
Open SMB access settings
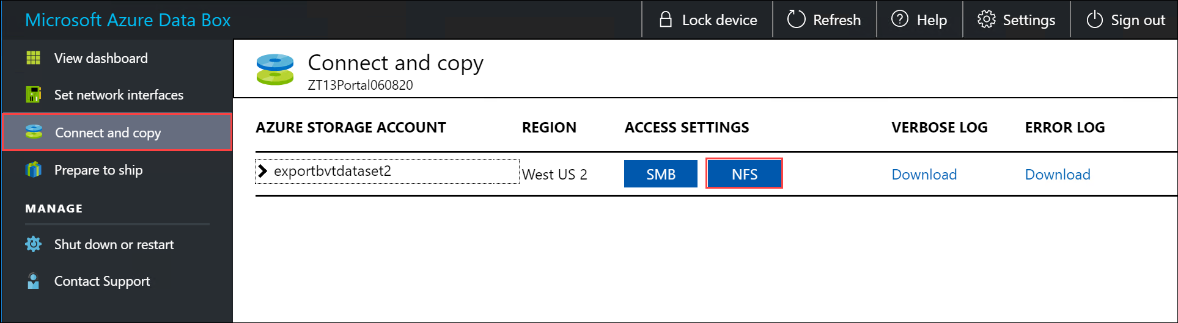coord(660,174)
